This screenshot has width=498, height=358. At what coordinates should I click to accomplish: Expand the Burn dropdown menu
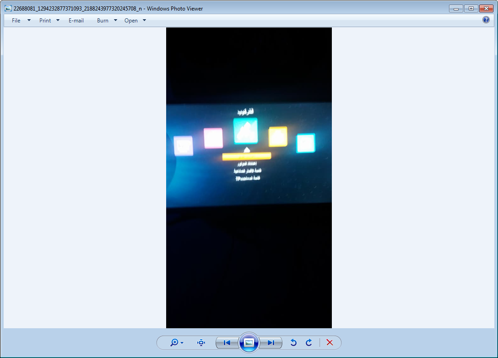click(x=107, y=21)
